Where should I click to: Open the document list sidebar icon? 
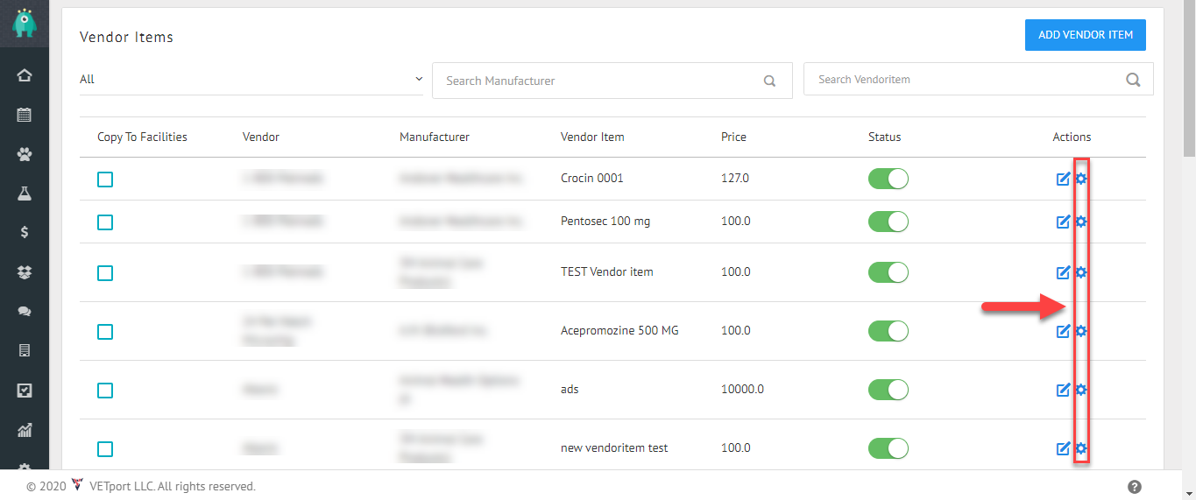(25, 351)
